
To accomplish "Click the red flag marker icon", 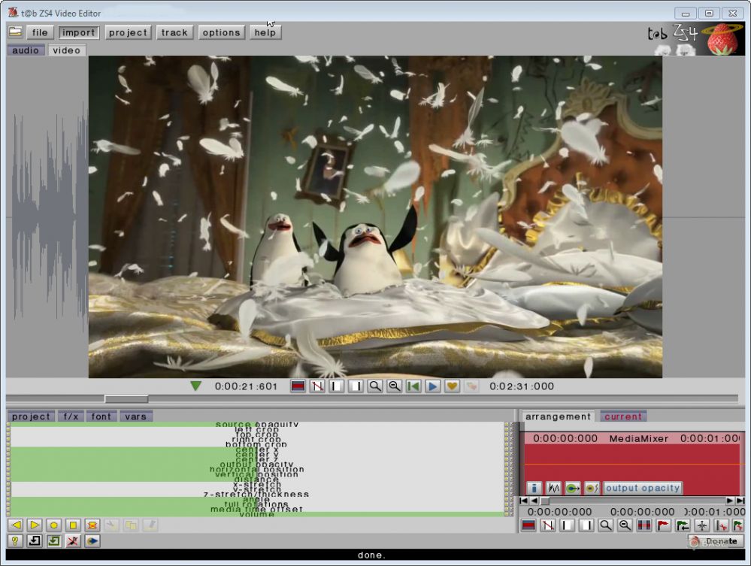I will 663,525.
